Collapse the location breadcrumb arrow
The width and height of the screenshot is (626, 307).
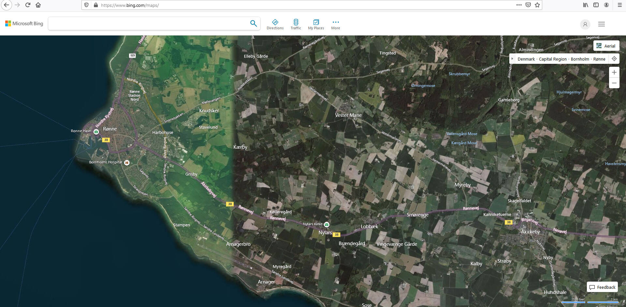[512, 59]
